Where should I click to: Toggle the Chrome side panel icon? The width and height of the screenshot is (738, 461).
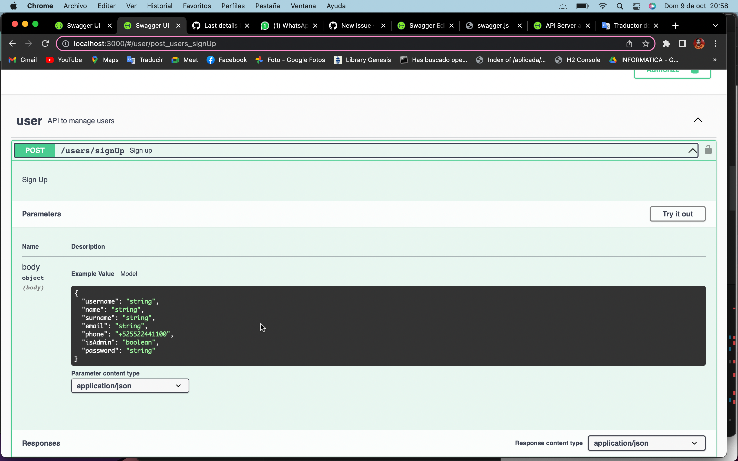[x=682, y=44]
